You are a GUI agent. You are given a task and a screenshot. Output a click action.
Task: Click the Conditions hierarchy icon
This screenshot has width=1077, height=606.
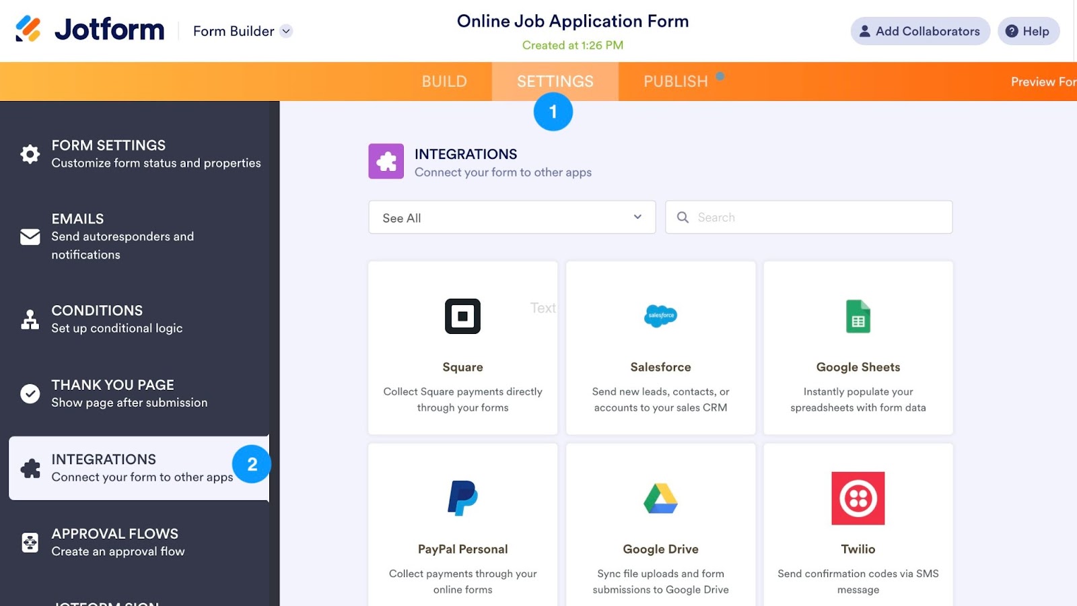click(x=30, y=319)
